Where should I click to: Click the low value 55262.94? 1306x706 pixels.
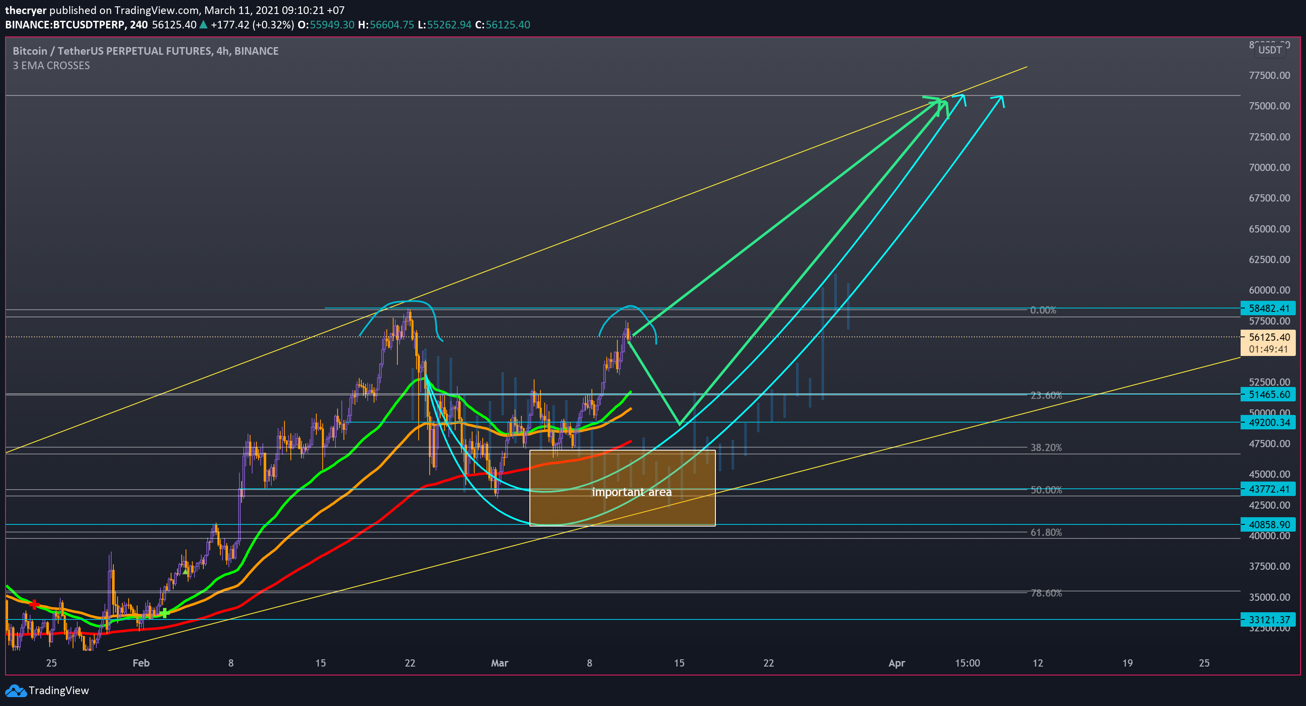pos(449,25)
